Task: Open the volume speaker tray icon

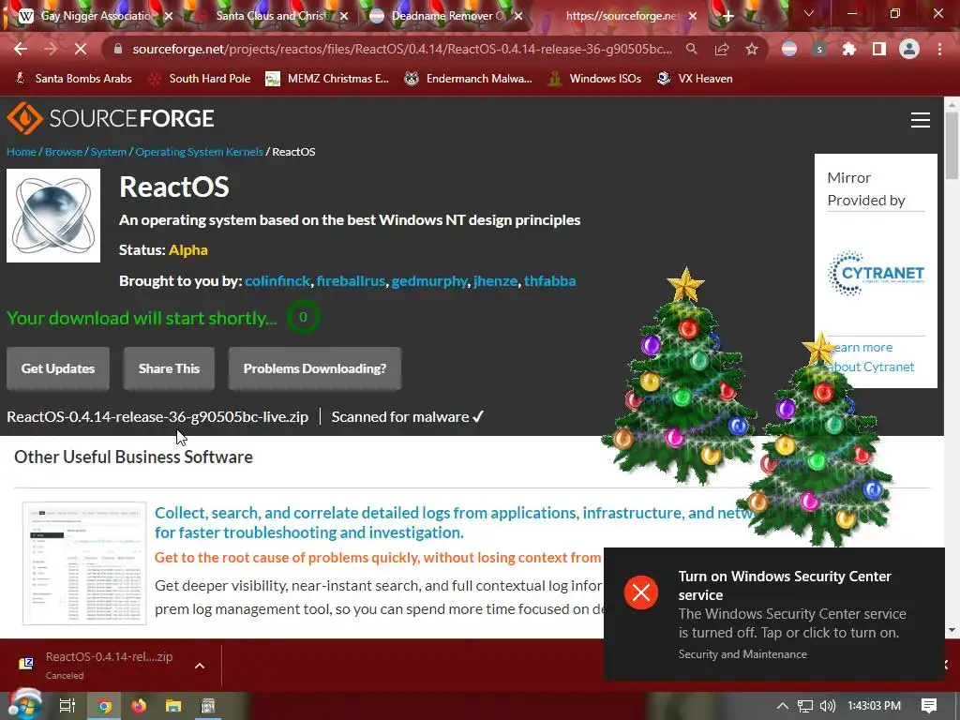Action: click(x=827, y=706)
